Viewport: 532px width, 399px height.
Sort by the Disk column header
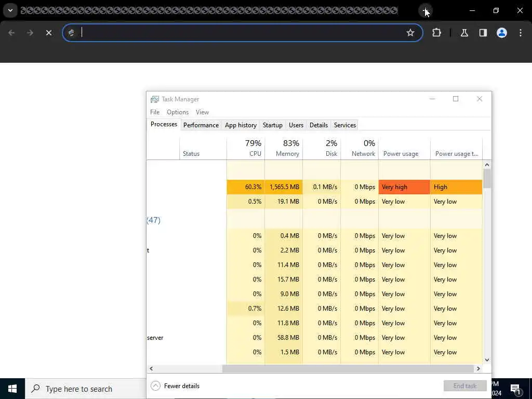point(322,148)
